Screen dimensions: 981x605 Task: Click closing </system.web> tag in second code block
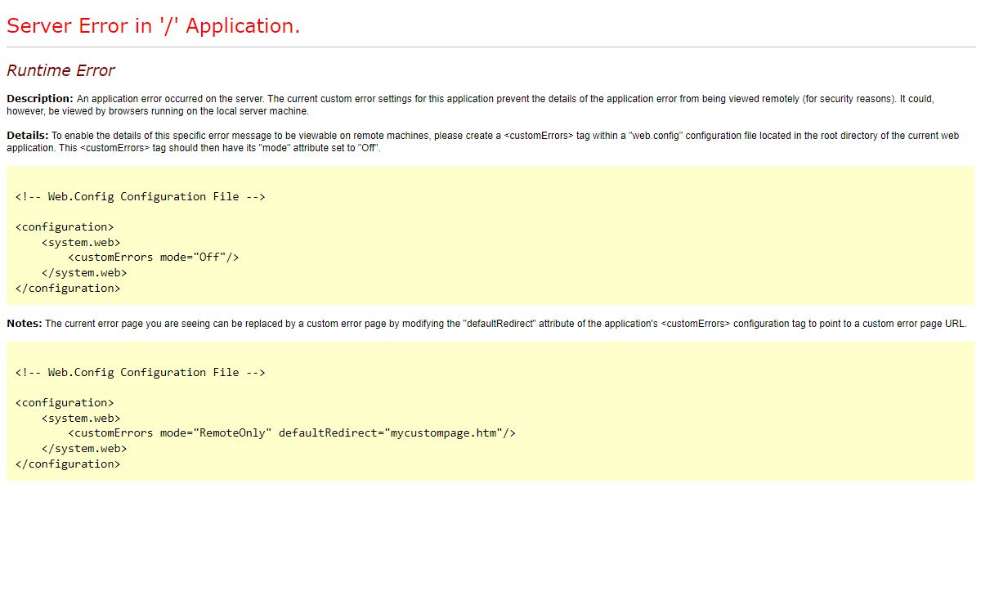(84, 448)
